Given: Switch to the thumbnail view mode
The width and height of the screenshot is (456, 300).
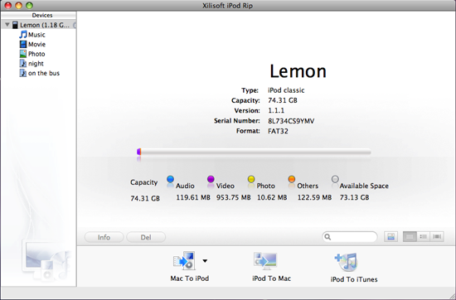Looking at the screenshot, I should click(x=410, y=237).
